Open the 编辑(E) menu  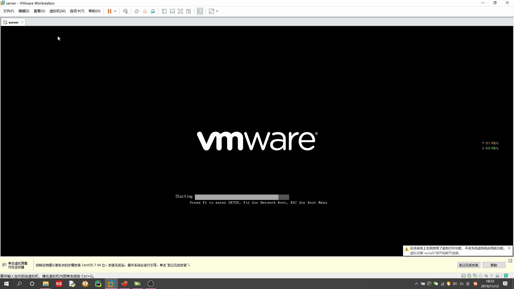click(x=24, y=11)
